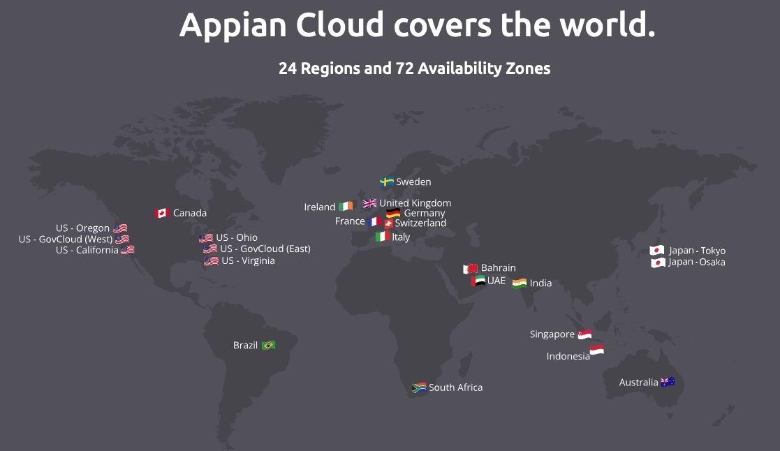The height and width of the screenshot is (451, 780).
Task: Select the 'US - California' label
Action: [x=87, y=250]
